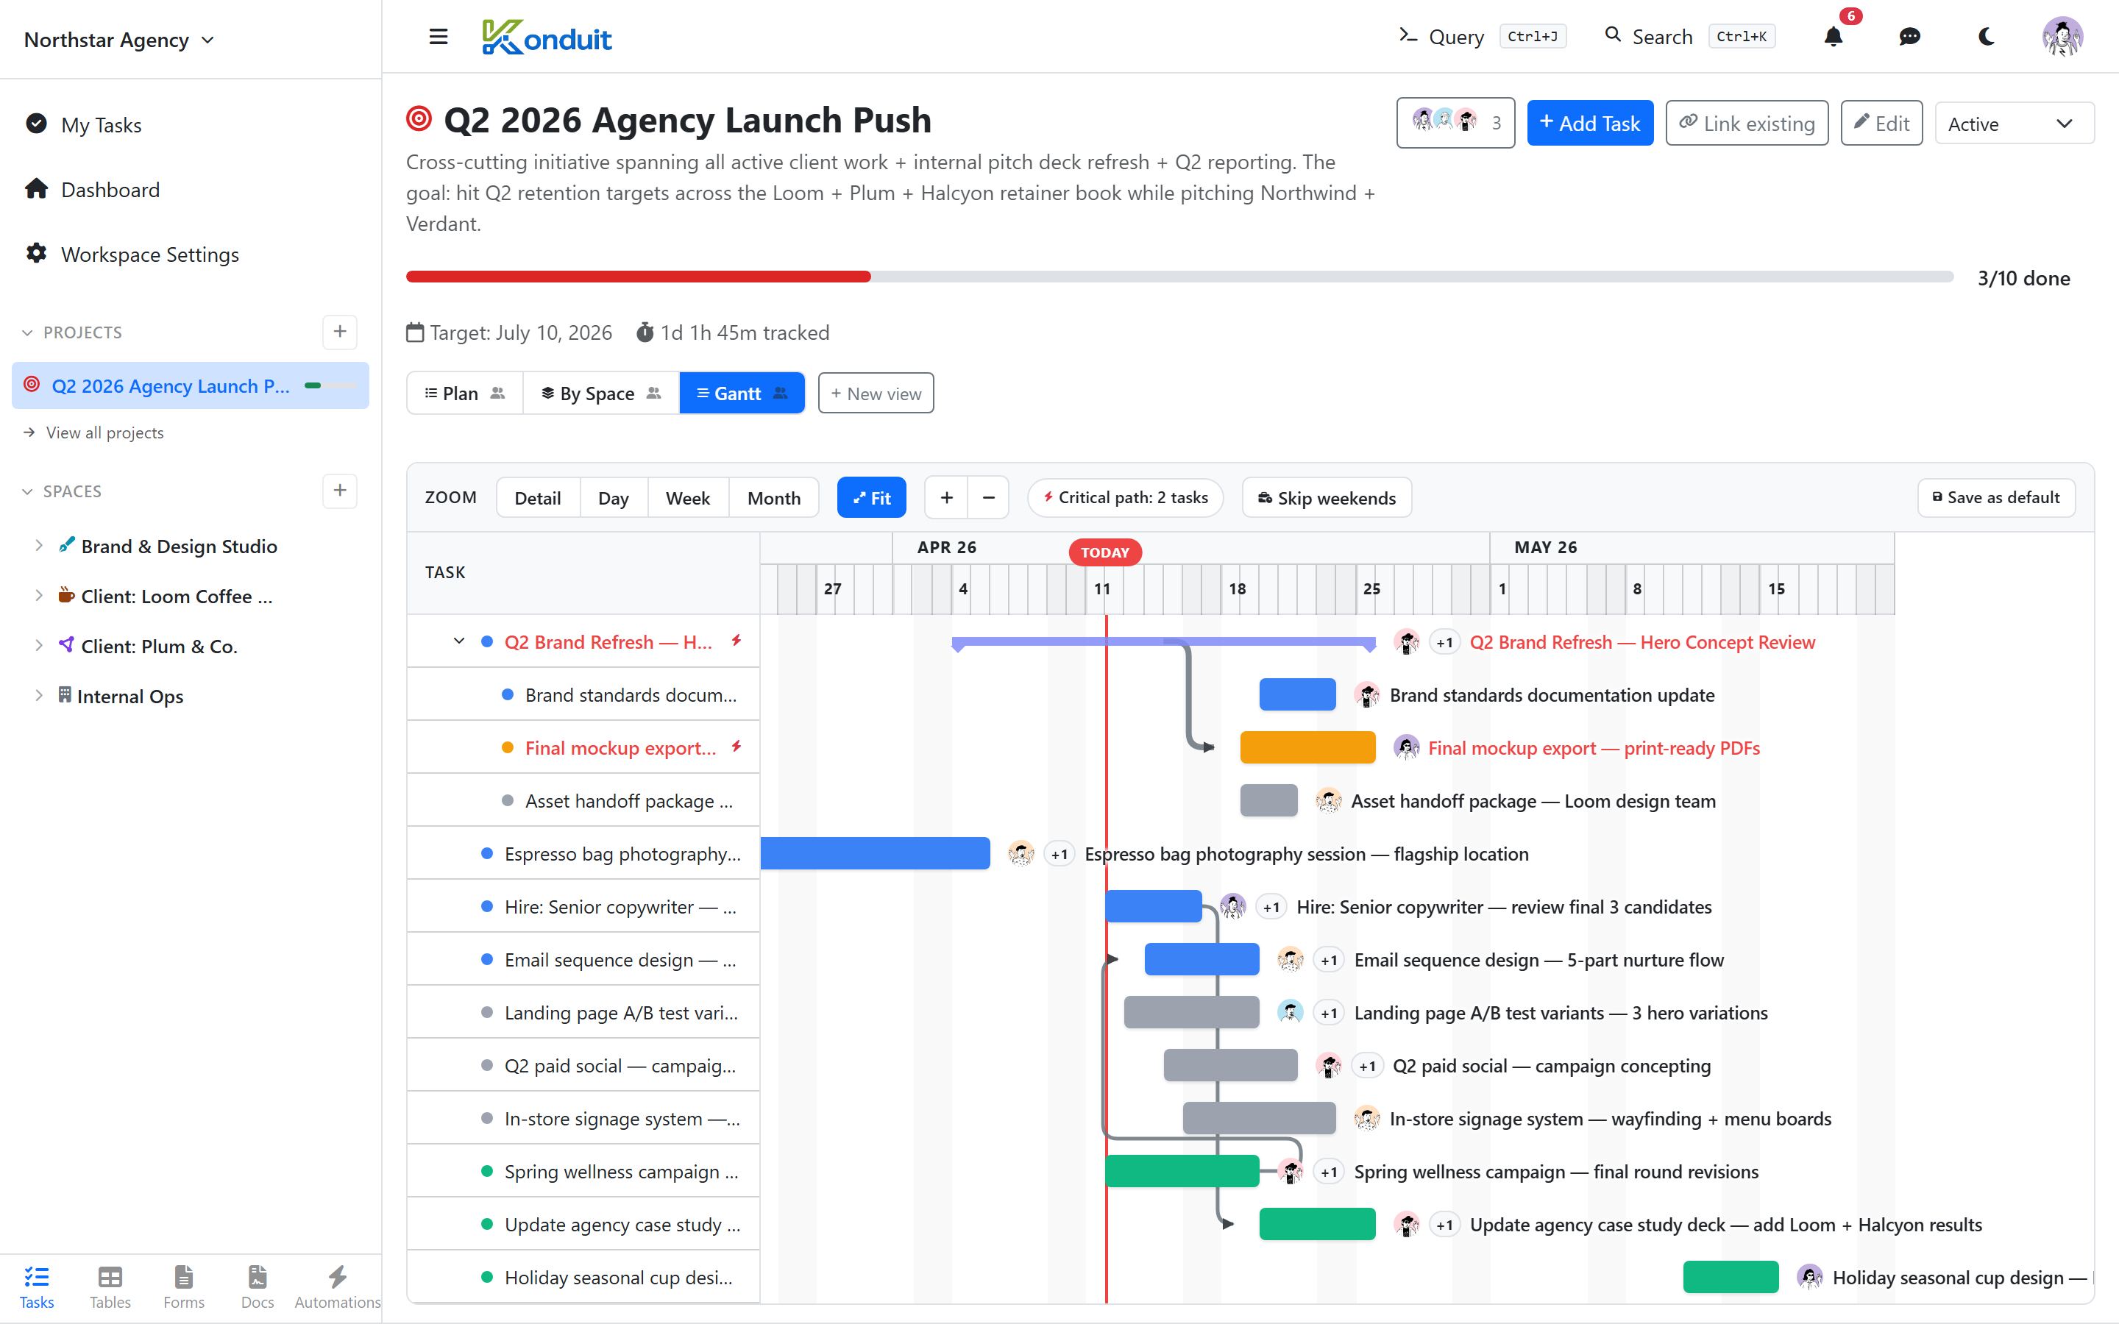Toggle Skip weekends
The image size is (2119, 1324).
(1327, 497)
